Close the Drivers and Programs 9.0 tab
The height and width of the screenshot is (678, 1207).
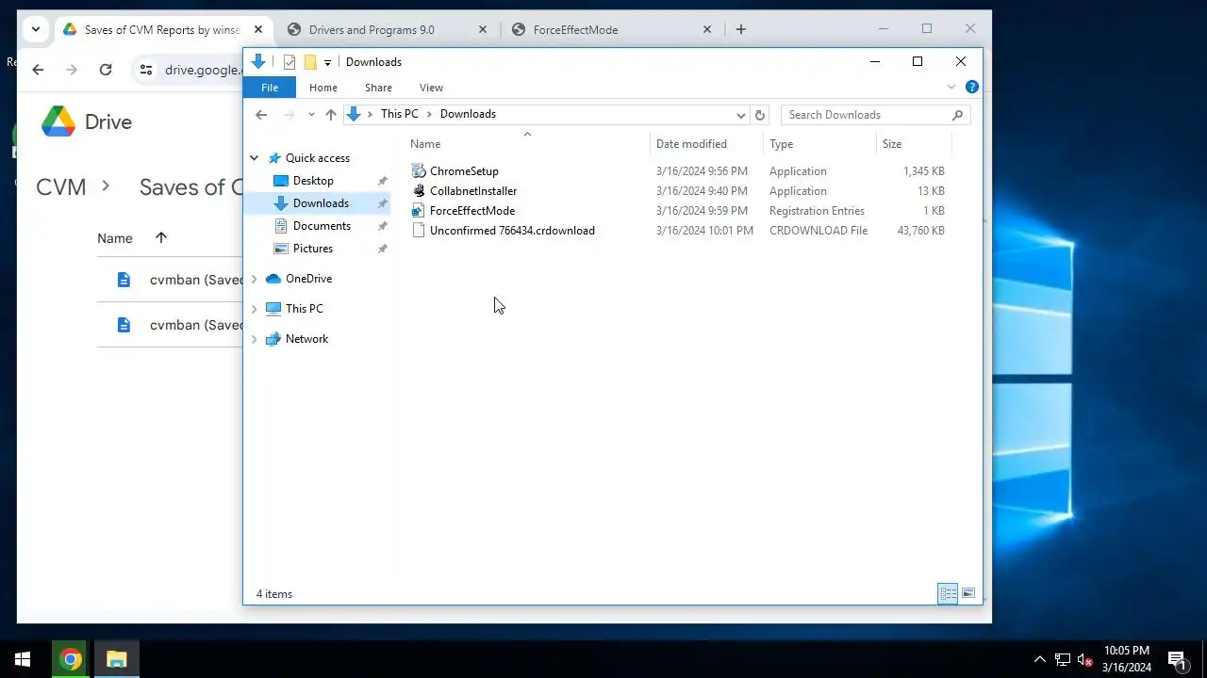pos(483,29)
